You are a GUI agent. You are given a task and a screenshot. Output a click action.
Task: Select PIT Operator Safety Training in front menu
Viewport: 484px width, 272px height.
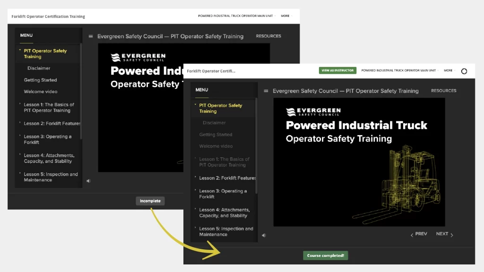(x=221, y=108)
